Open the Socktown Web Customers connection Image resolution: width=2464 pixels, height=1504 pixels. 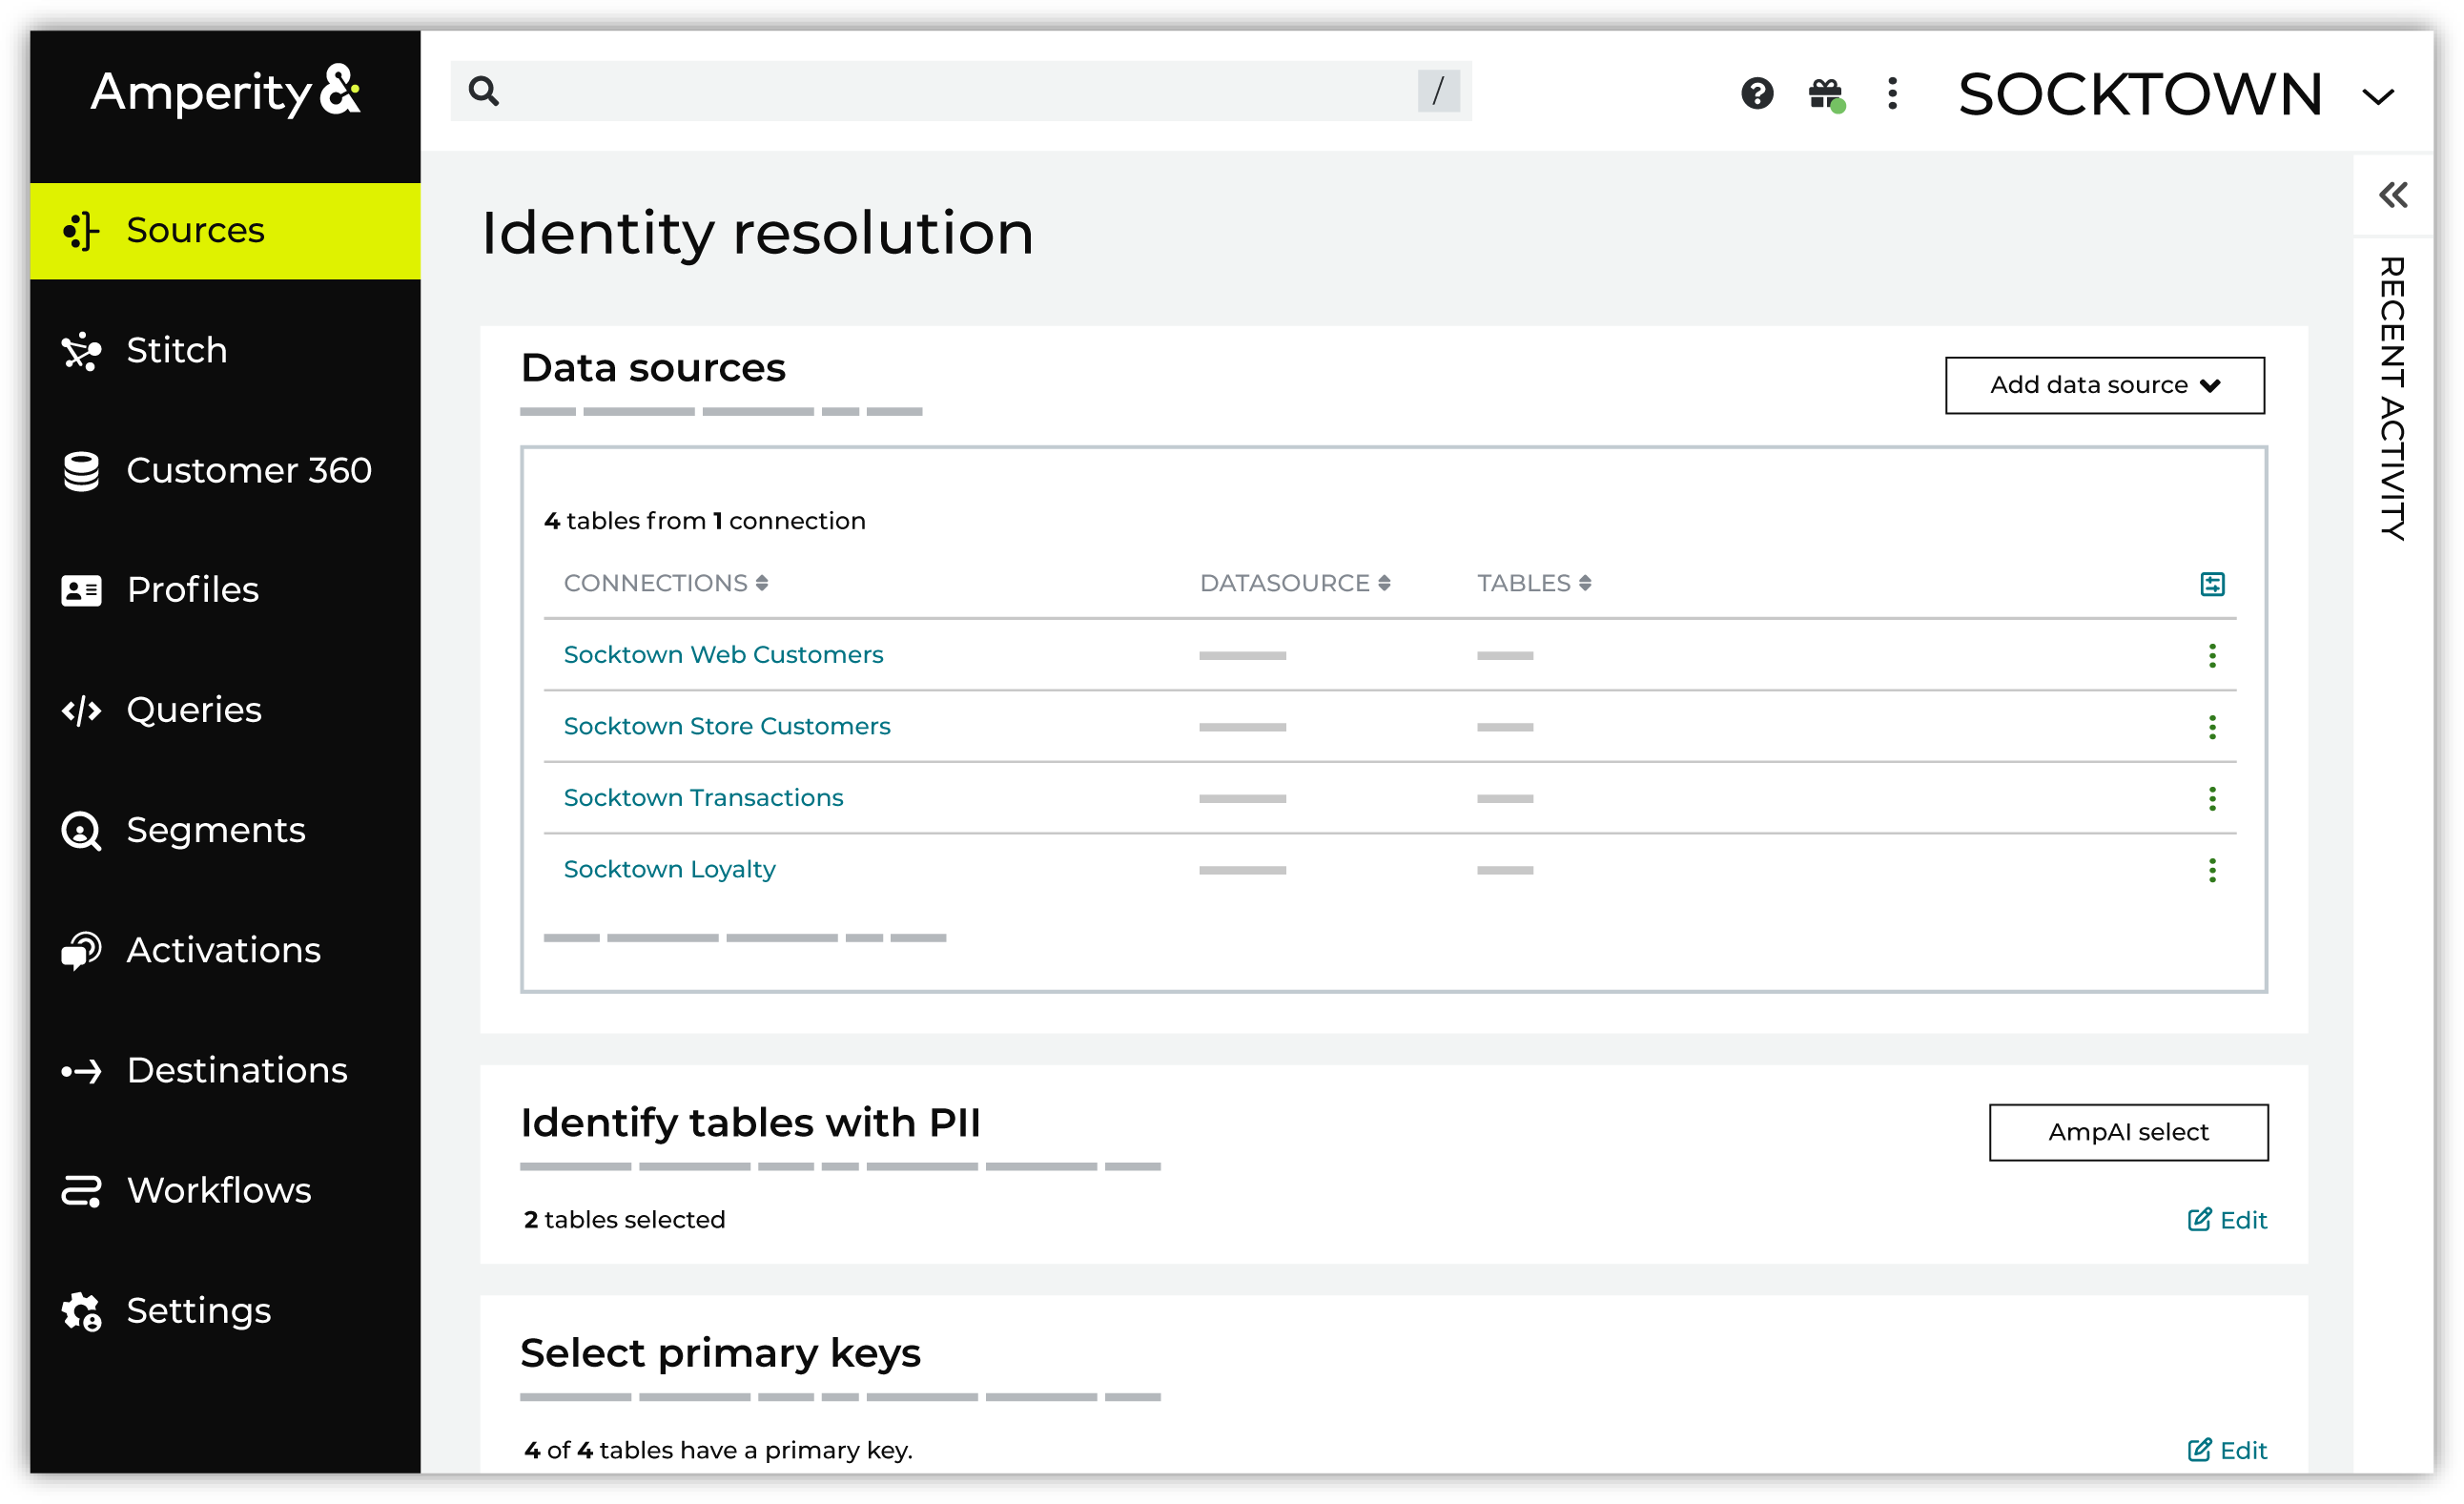(723, 654)
